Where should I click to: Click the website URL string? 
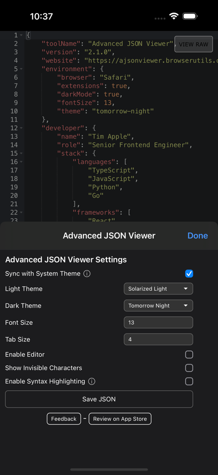[151, 60]
